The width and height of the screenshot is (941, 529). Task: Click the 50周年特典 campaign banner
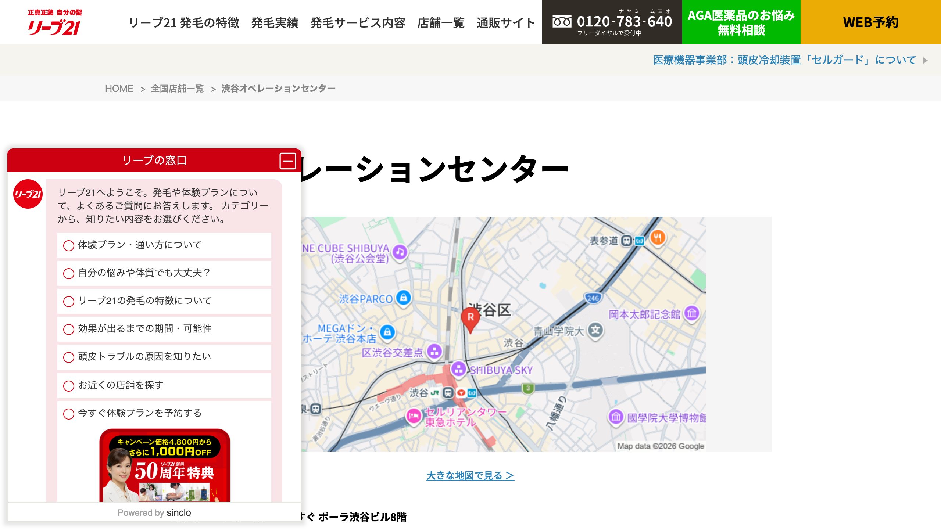(x=165, y=465)
